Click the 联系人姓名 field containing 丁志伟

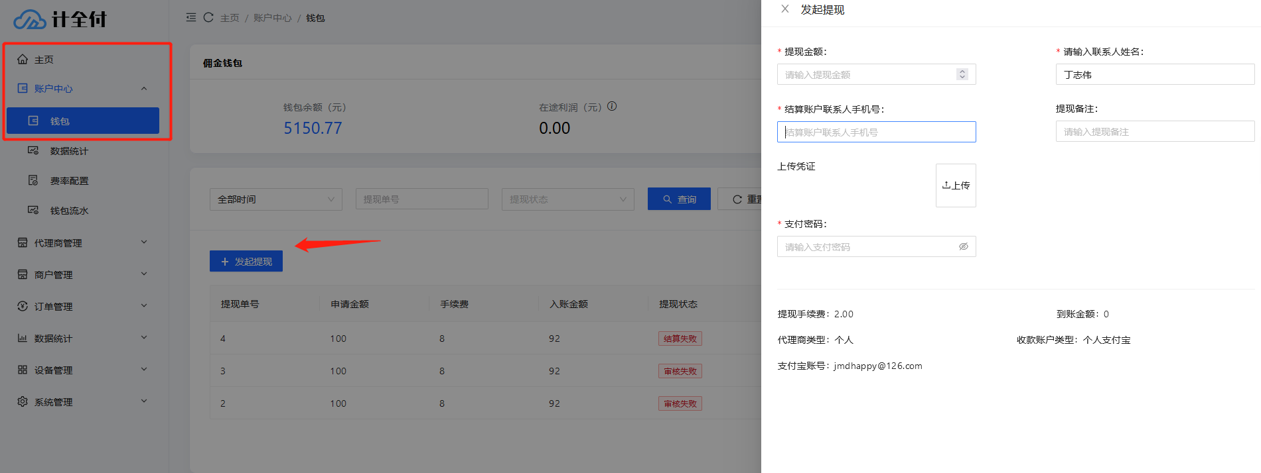click(x=1155, y=75)
